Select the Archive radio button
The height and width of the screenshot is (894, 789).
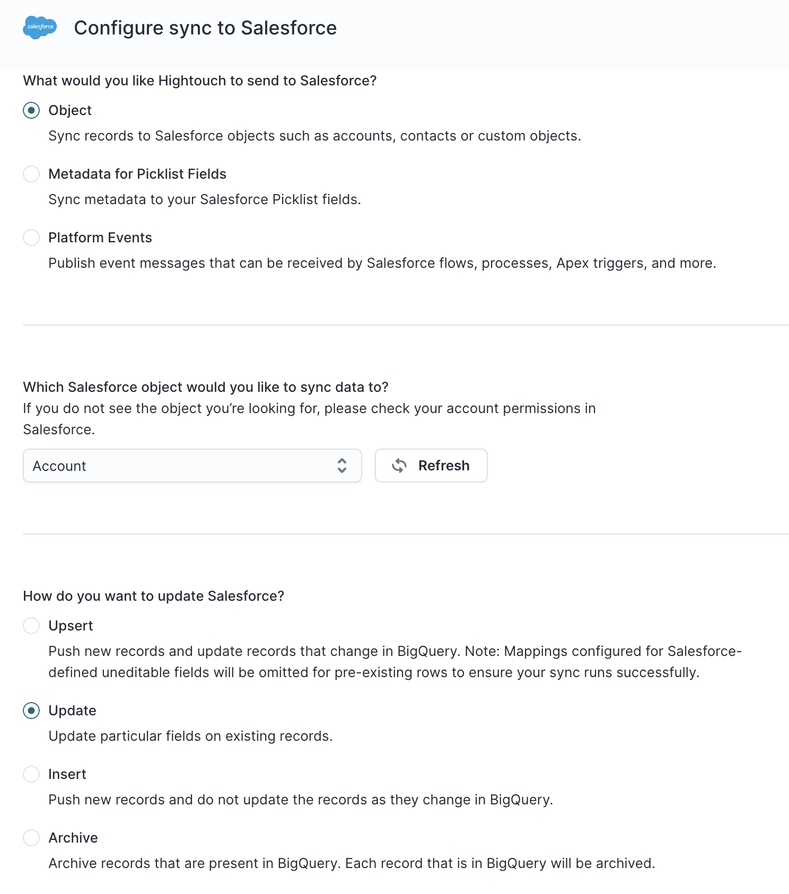(x=31, y=838)
